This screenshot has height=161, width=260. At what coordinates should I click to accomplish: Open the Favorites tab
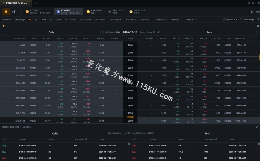pos(7,19)
